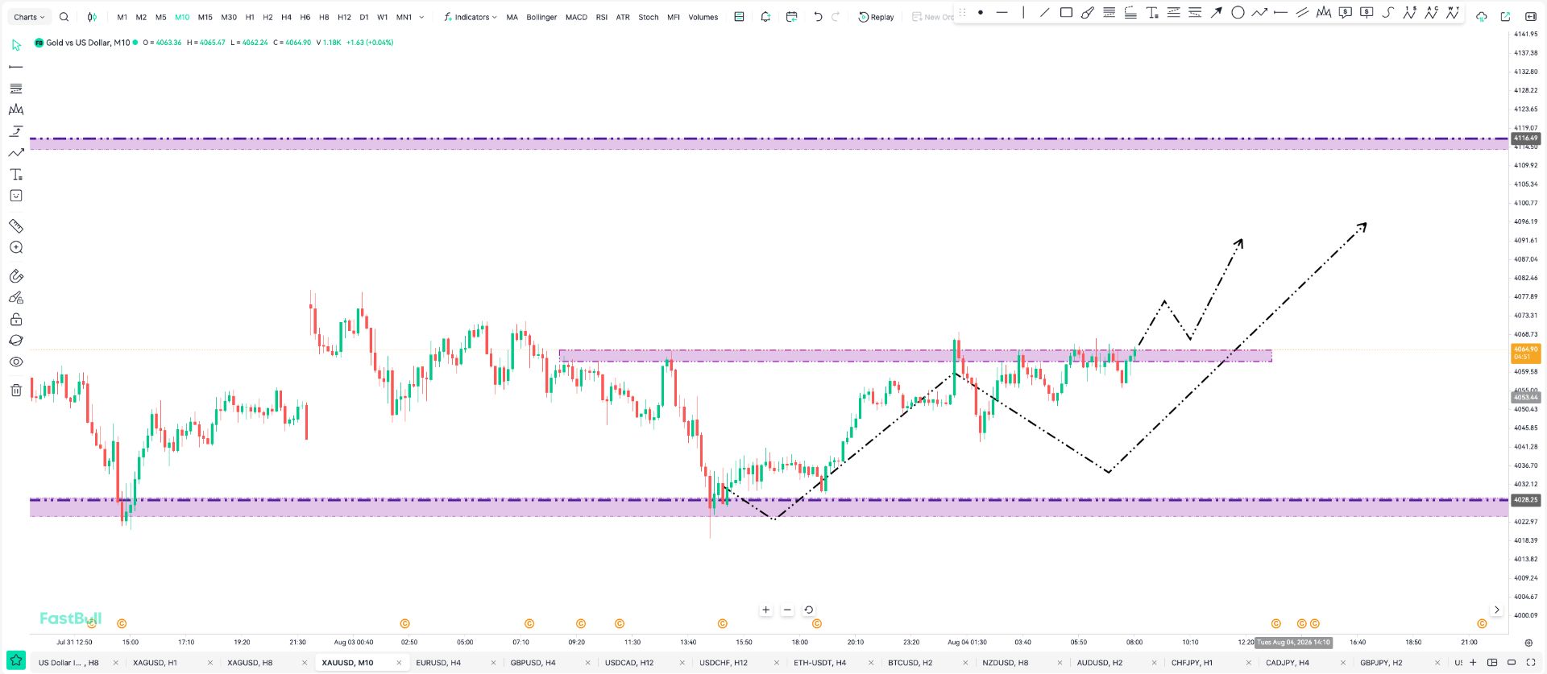Delete drawings with the trash icon
Viewport: 1547px width, 674px height.
click(16, 391)
